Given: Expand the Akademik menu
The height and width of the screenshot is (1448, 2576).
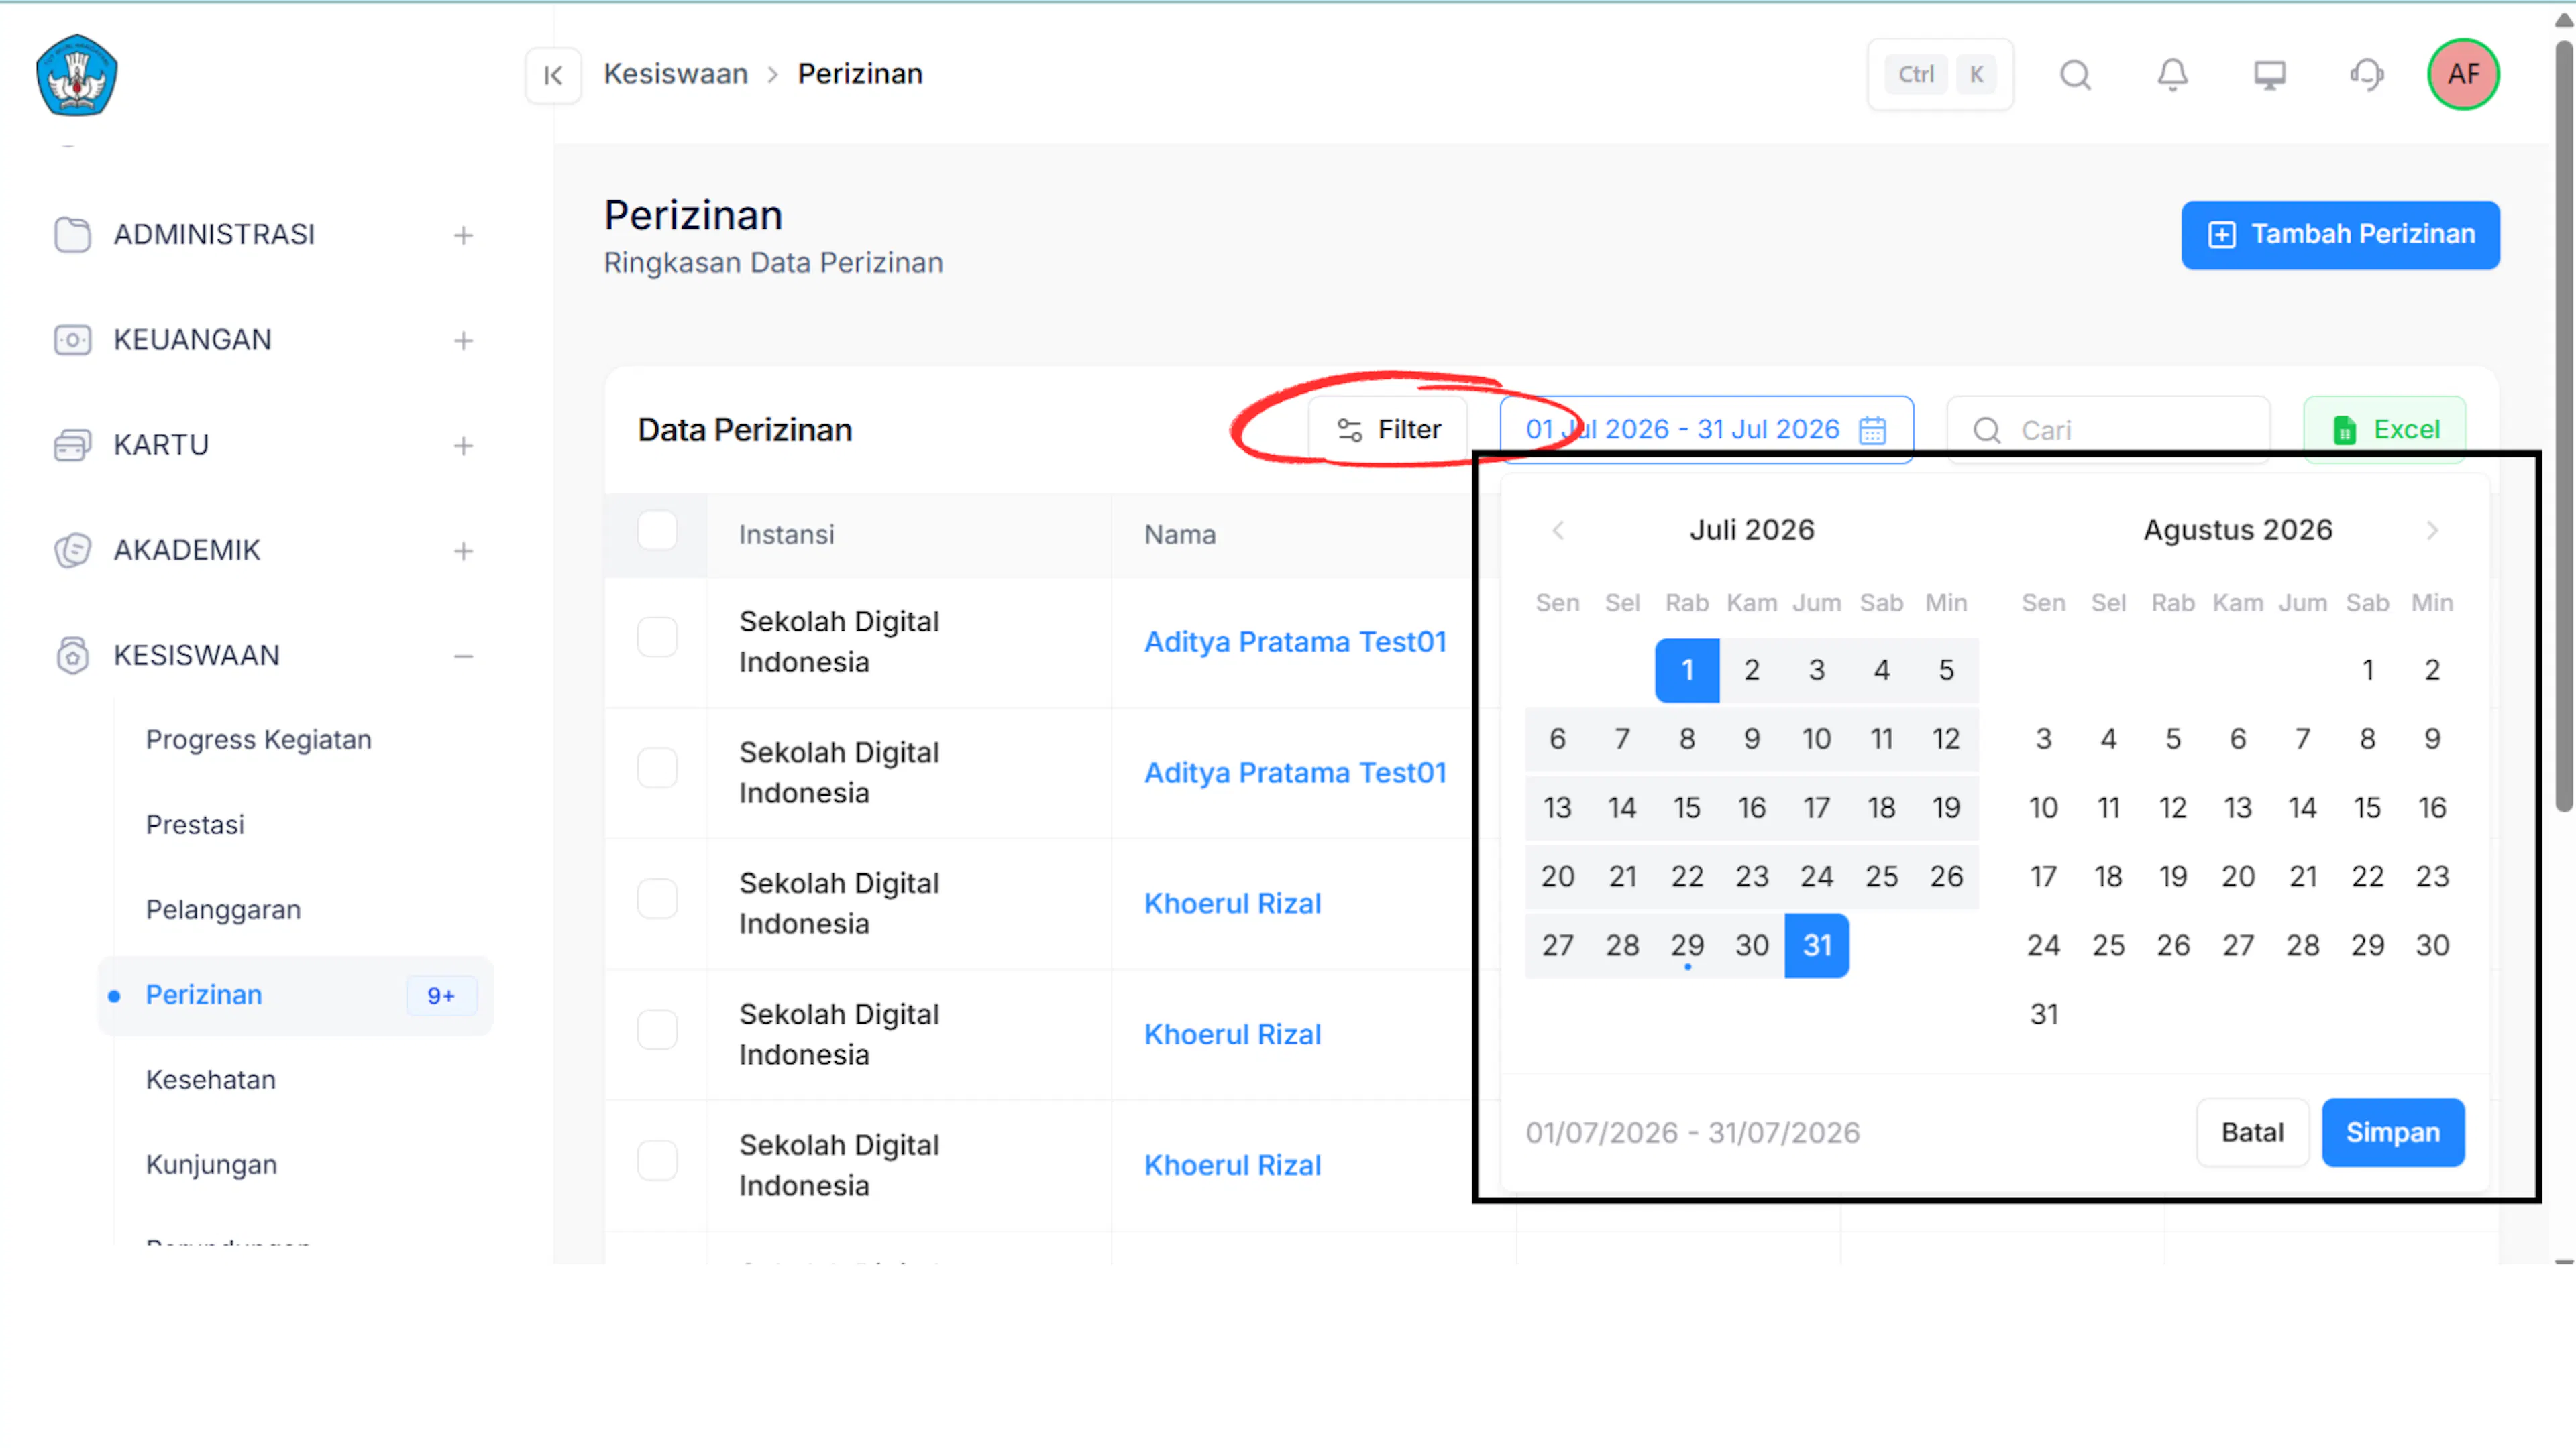Looking at the screenshot, I should [x=463, y=550].
